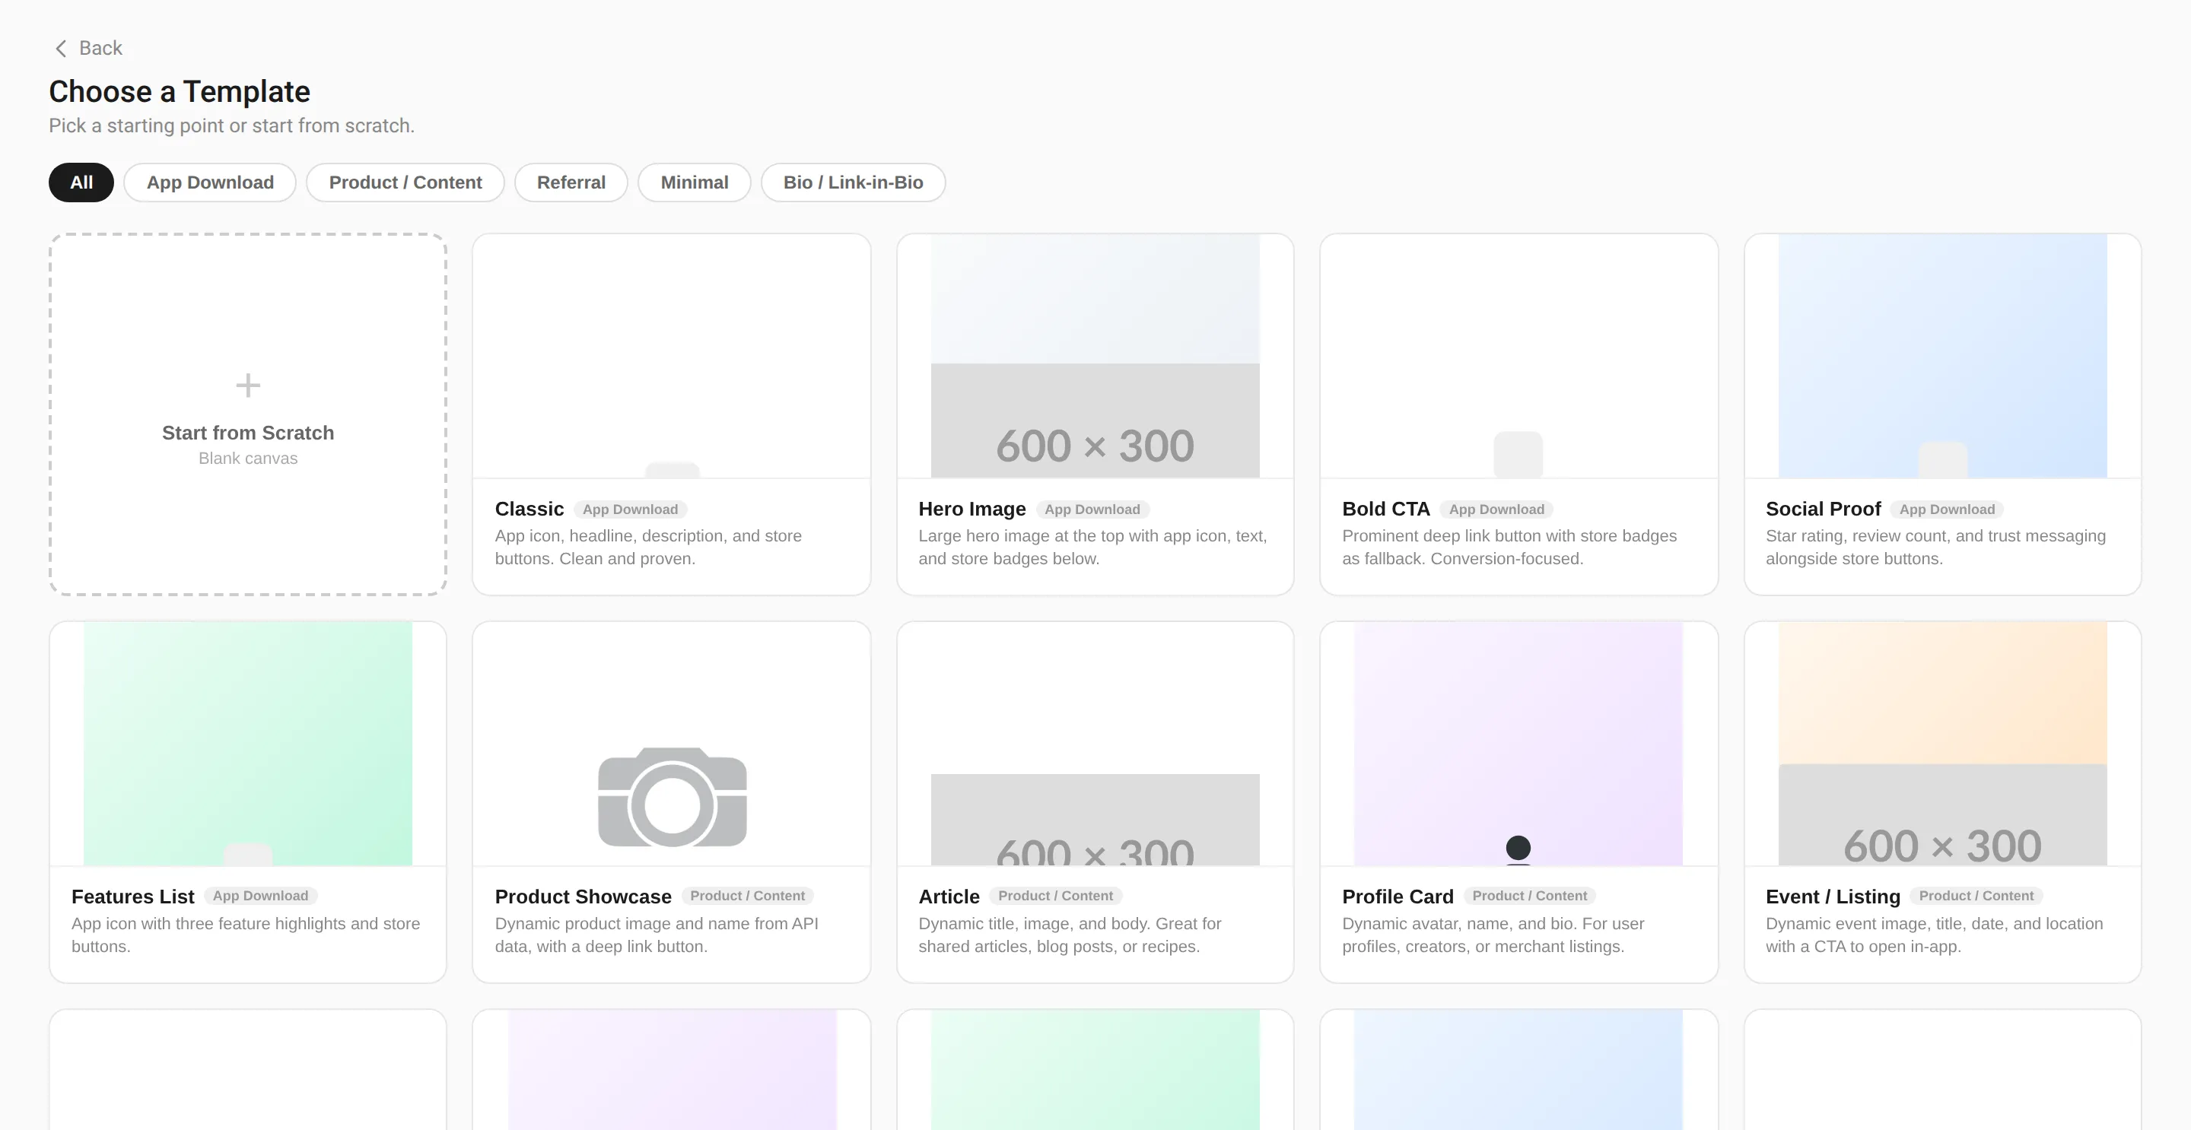Select the All filter pill
This screenshot has width=2191, height=1130.
(81, 182)
